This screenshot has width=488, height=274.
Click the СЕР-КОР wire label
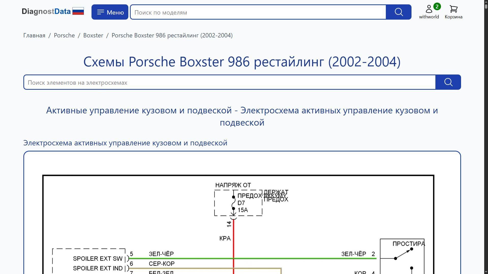pyautogui.click(x=162, y=264)
